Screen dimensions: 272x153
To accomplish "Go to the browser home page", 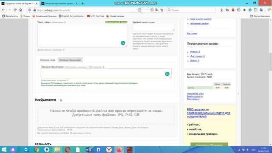I will tap(21, 10).
